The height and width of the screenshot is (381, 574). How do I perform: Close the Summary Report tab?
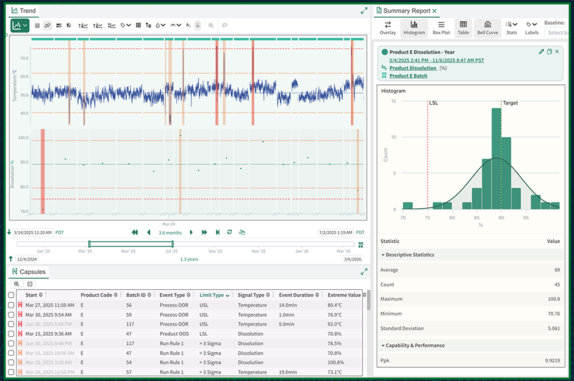(x=435, y=11)
